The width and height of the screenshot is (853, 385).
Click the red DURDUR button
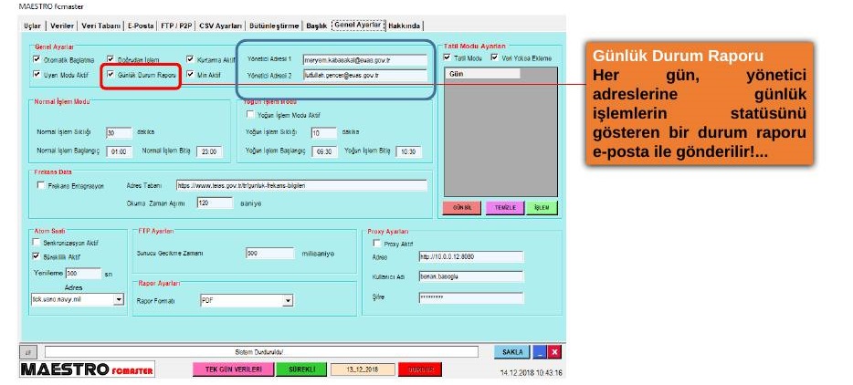420,369
